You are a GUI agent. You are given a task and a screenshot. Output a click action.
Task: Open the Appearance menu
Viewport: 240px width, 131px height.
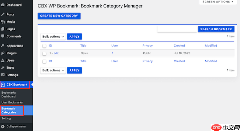[x=15, y=46]
